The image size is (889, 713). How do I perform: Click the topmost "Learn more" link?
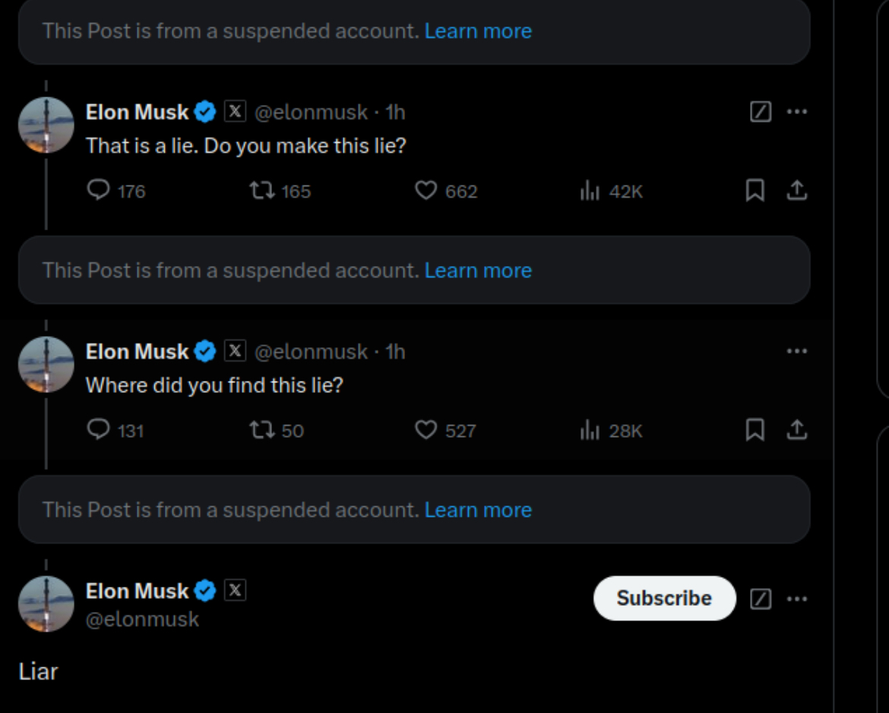tap(478, 31)
